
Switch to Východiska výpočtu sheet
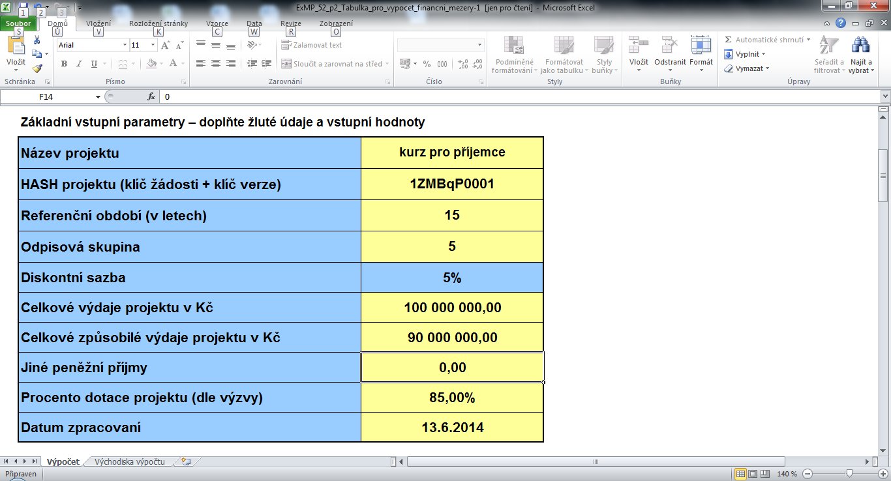point(129,461)
